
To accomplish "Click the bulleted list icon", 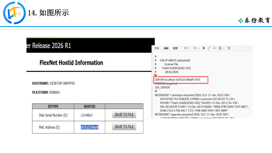I will tap(195, 48).
